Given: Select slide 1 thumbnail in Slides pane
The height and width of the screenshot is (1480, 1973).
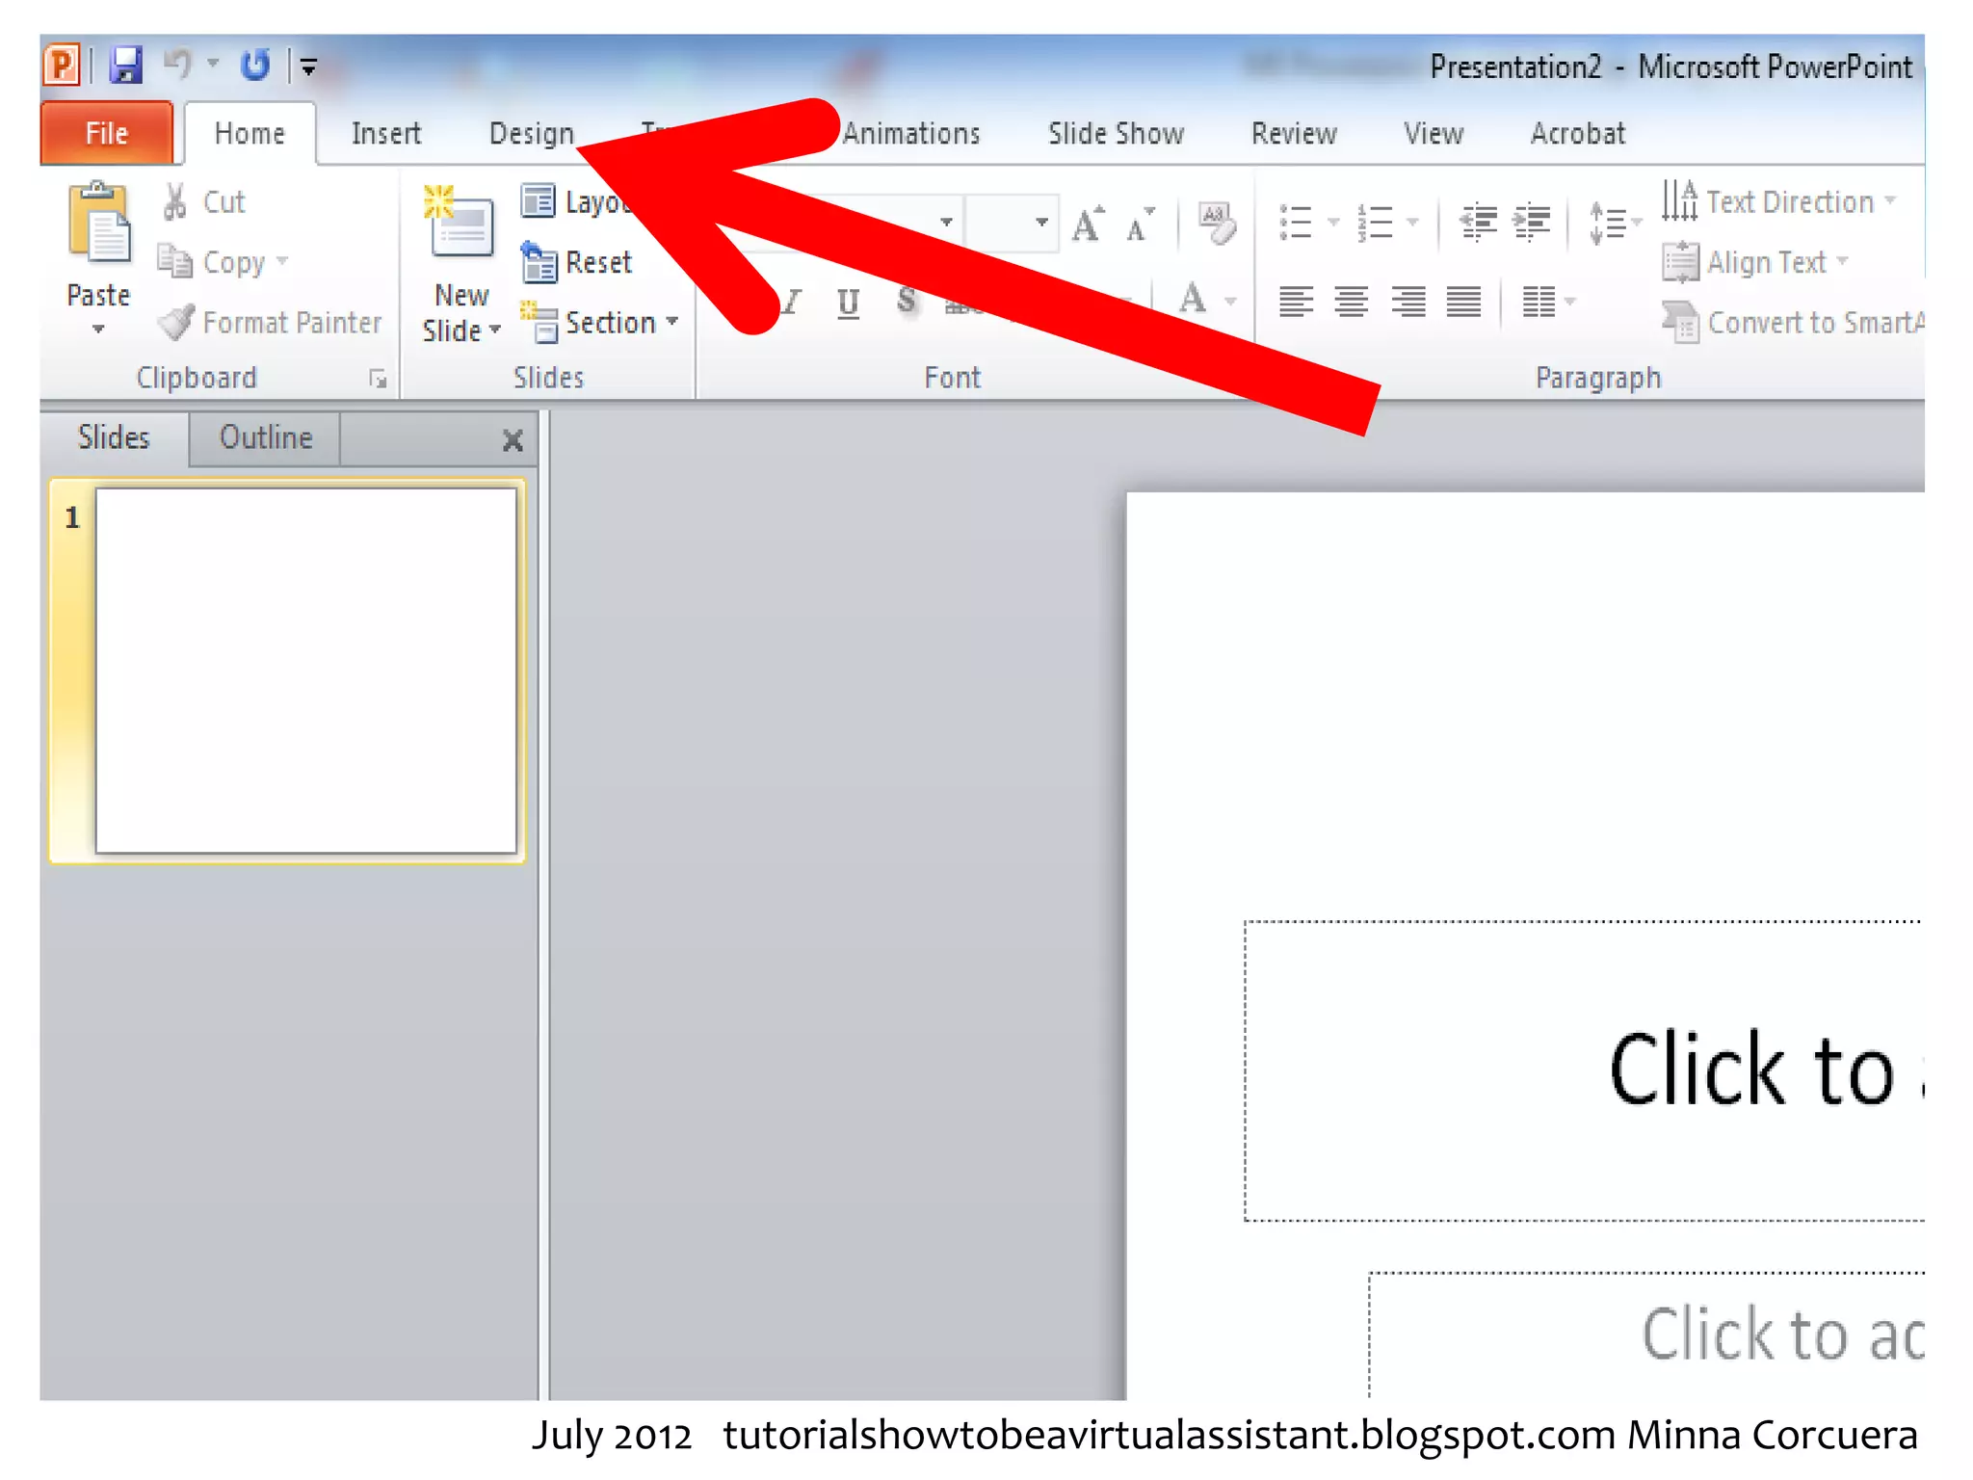Looking at the screenshot, I should tap(305, 670).
